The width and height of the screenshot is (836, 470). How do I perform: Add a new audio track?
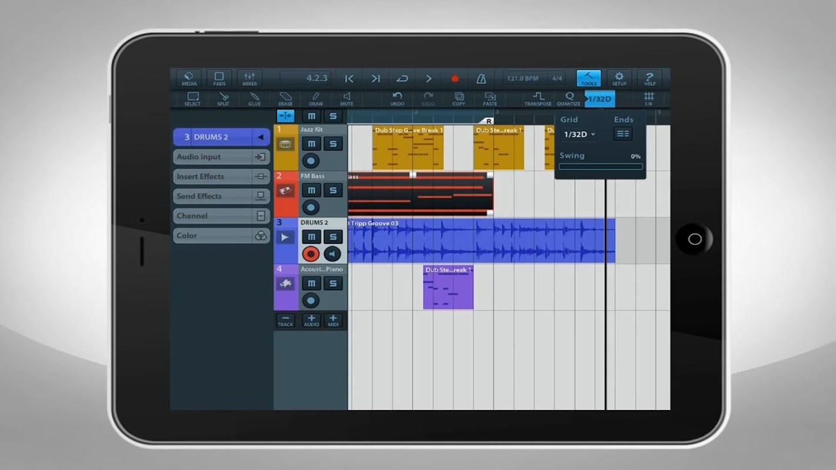pyautogui.click(x=311, y=320)
